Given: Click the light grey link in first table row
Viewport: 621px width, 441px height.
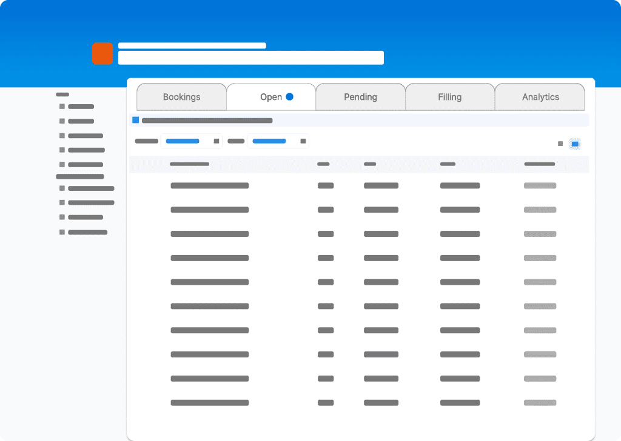Looking at the screenshot, I should [540, 185].
